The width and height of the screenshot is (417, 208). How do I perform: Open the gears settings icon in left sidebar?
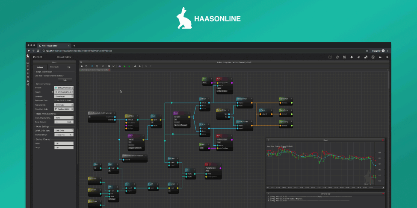click(x=28, y=84)
